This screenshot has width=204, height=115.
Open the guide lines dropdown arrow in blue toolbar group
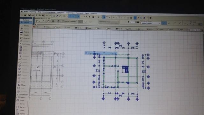(x=73, y=16)
